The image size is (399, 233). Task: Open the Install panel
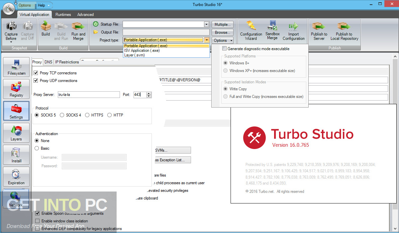pyautogui.click(x=16, y=155)
